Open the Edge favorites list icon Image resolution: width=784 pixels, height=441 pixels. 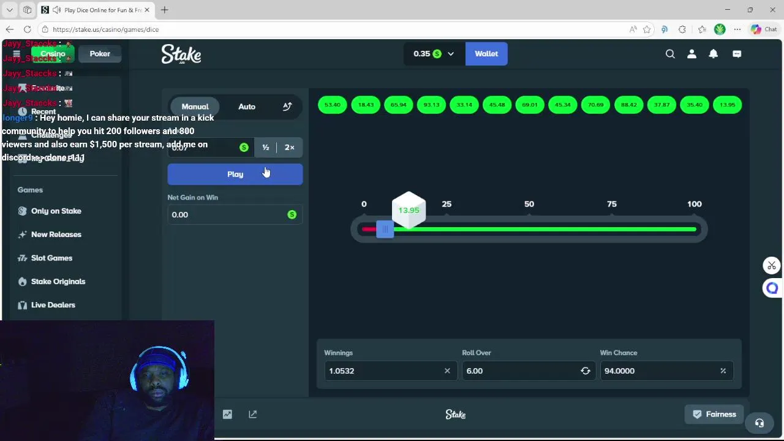[x=702, y=29]
